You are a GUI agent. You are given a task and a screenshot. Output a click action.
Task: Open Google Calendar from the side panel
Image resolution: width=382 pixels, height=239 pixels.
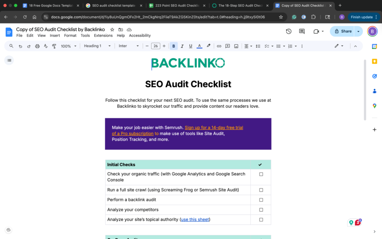coord(375,46)
